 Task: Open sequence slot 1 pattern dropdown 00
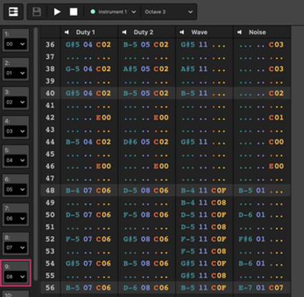click(x=15, y=44)
